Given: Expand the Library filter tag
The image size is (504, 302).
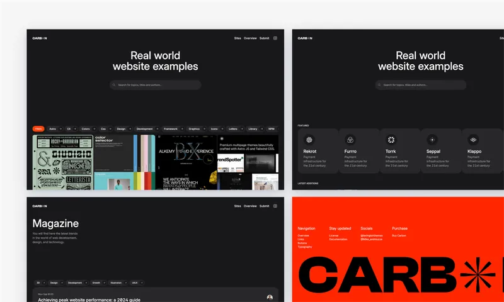Looking at the screenshot, I should pyautogui.click(x=253, y=128).
